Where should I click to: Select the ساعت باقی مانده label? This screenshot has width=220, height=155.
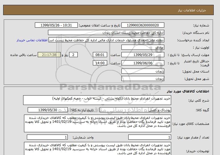coord(23,55)
